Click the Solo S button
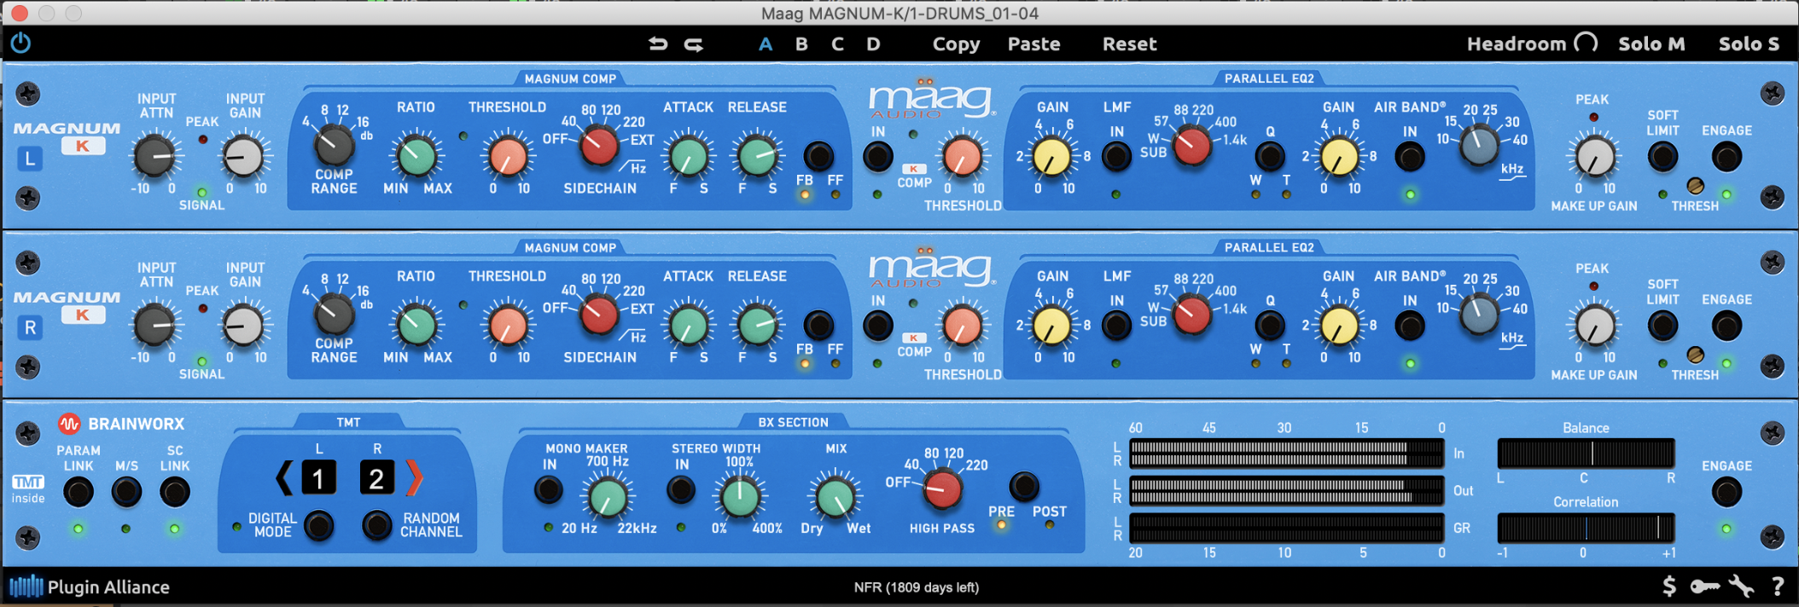 (x=1749, y=44)
